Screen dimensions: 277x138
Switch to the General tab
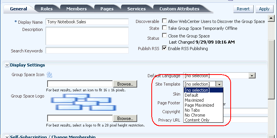click(x=18, y=9)
